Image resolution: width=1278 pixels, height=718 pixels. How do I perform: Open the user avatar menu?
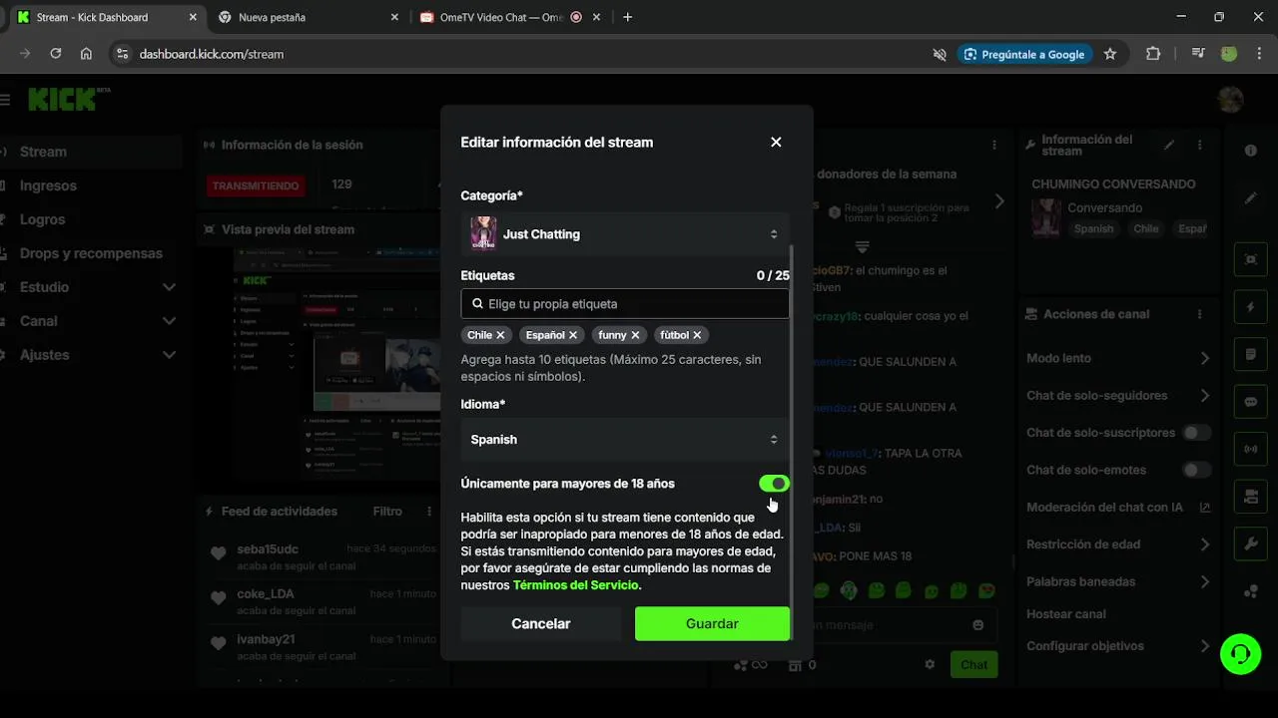[x=1231, y=100]
